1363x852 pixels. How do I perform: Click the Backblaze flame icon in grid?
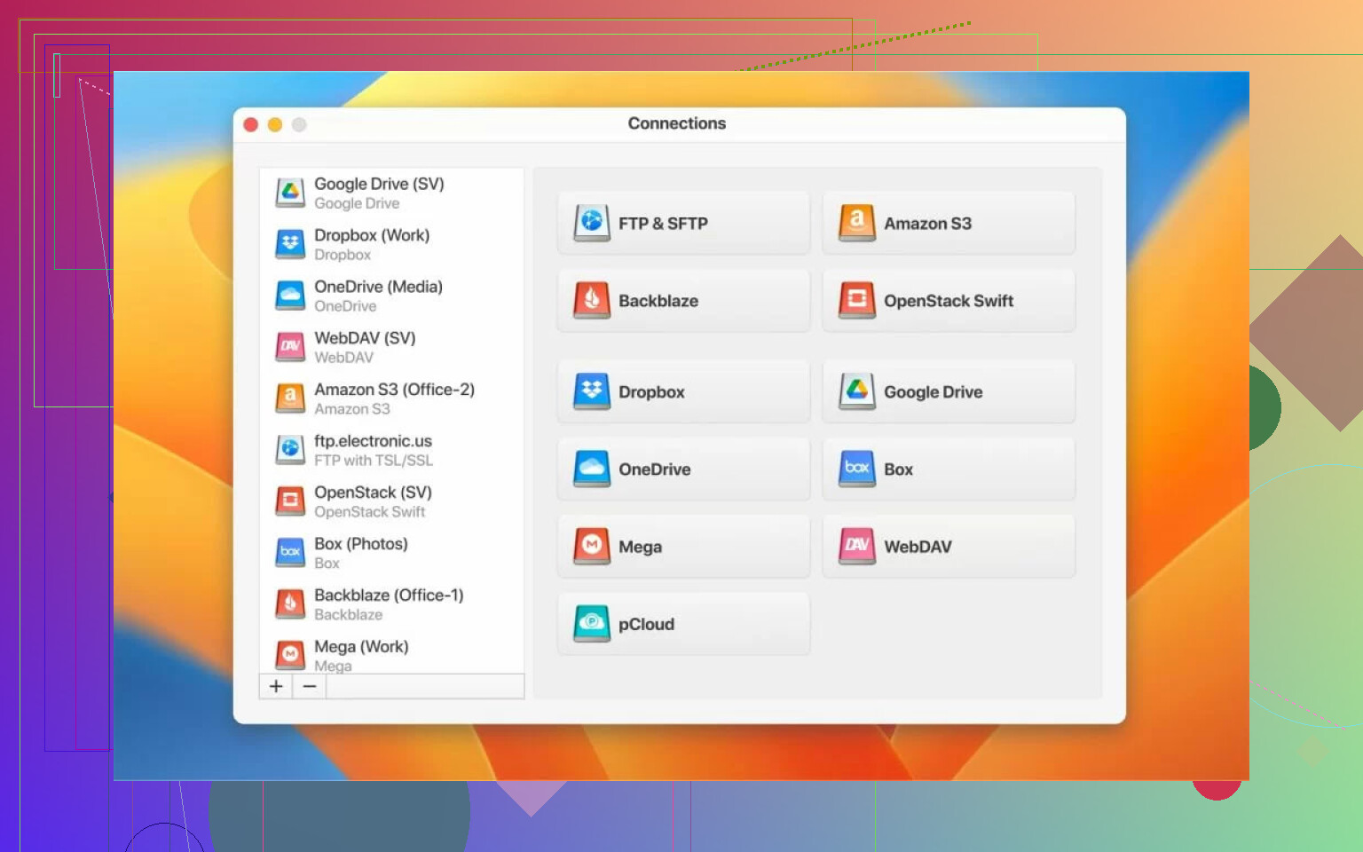592,300
